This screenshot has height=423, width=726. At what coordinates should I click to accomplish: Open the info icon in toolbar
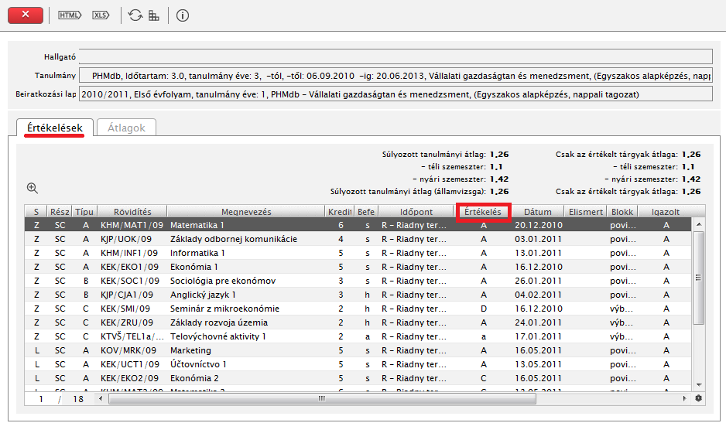[183, 15]
